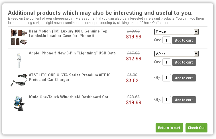Image resolution: width=216 pixels, height=139 pixels.
Task: Add AT&T HTC car charger to cart
Action: tap(184, 78)
